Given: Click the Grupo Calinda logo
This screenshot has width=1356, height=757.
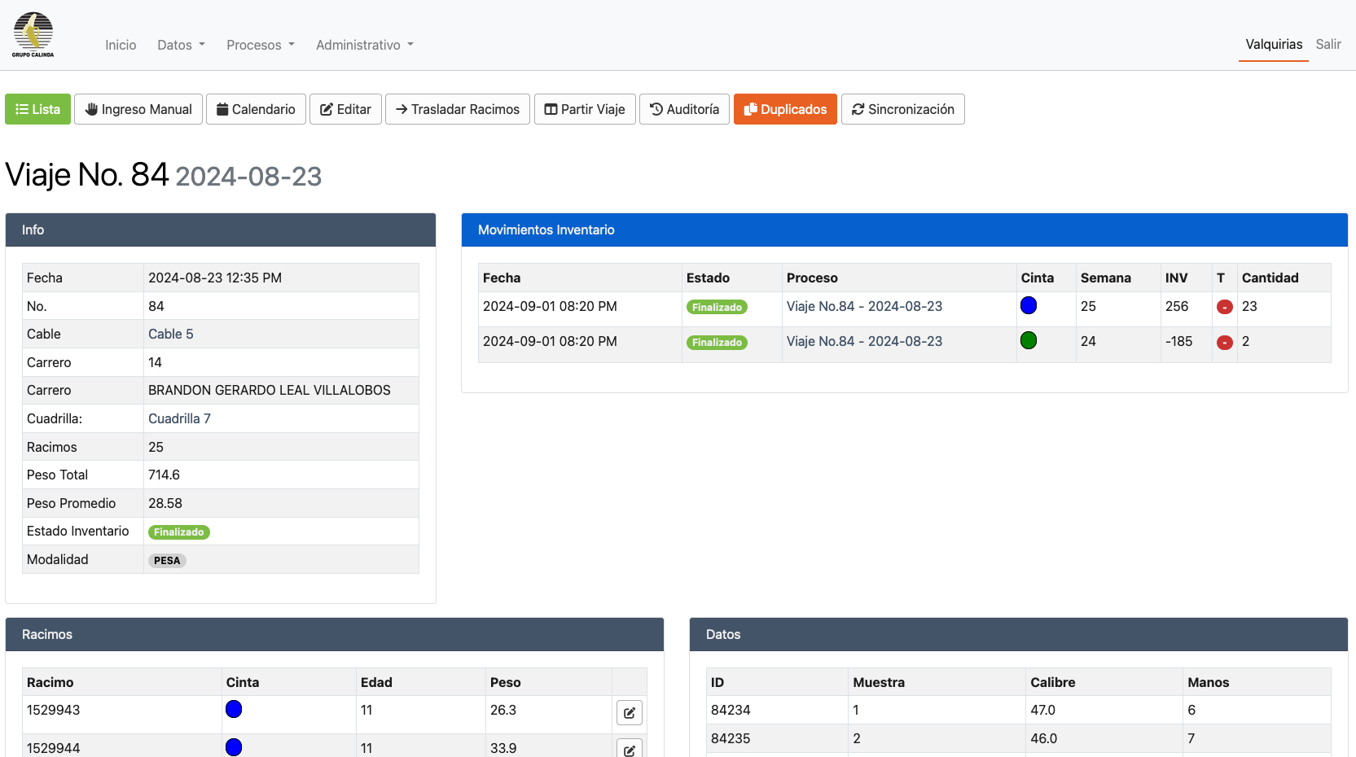Looking at the screenshot, I should [x=33, y=35].
